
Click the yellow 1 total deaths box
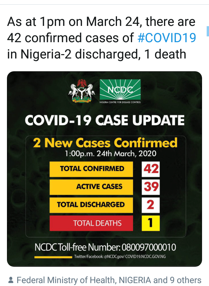[x=151, y=223]
